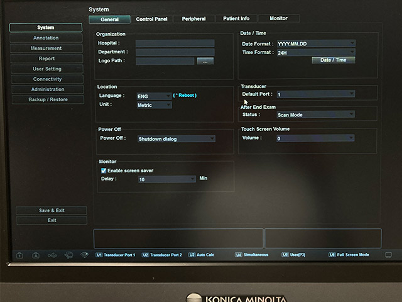Open the Patient Info tab
The height and width of the screenshot is (302, 402).
coord(236,19)
